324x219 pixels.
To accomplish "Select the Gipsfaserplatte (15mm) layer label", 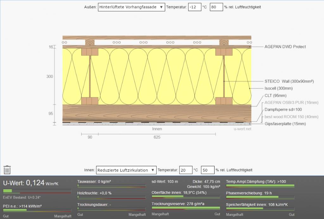I will 285,124.
